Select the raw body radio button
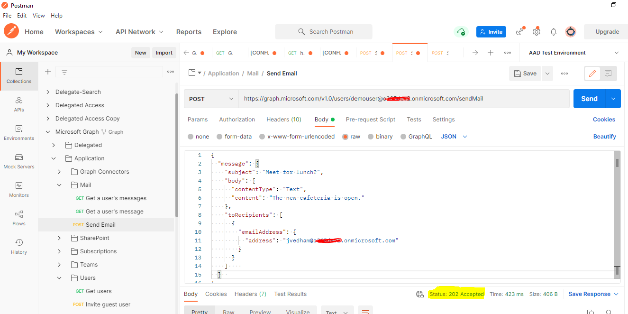The width and height of the screenshot is (628, 314). click(x=346, y=137)
